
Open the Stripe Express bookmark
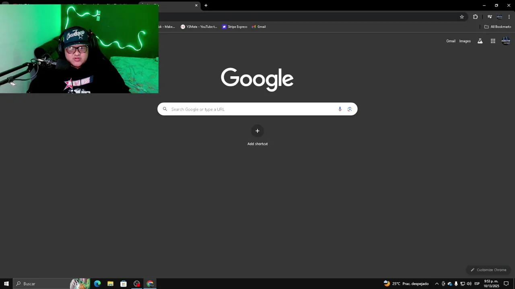pyautogui.click(x=235, y=27)
